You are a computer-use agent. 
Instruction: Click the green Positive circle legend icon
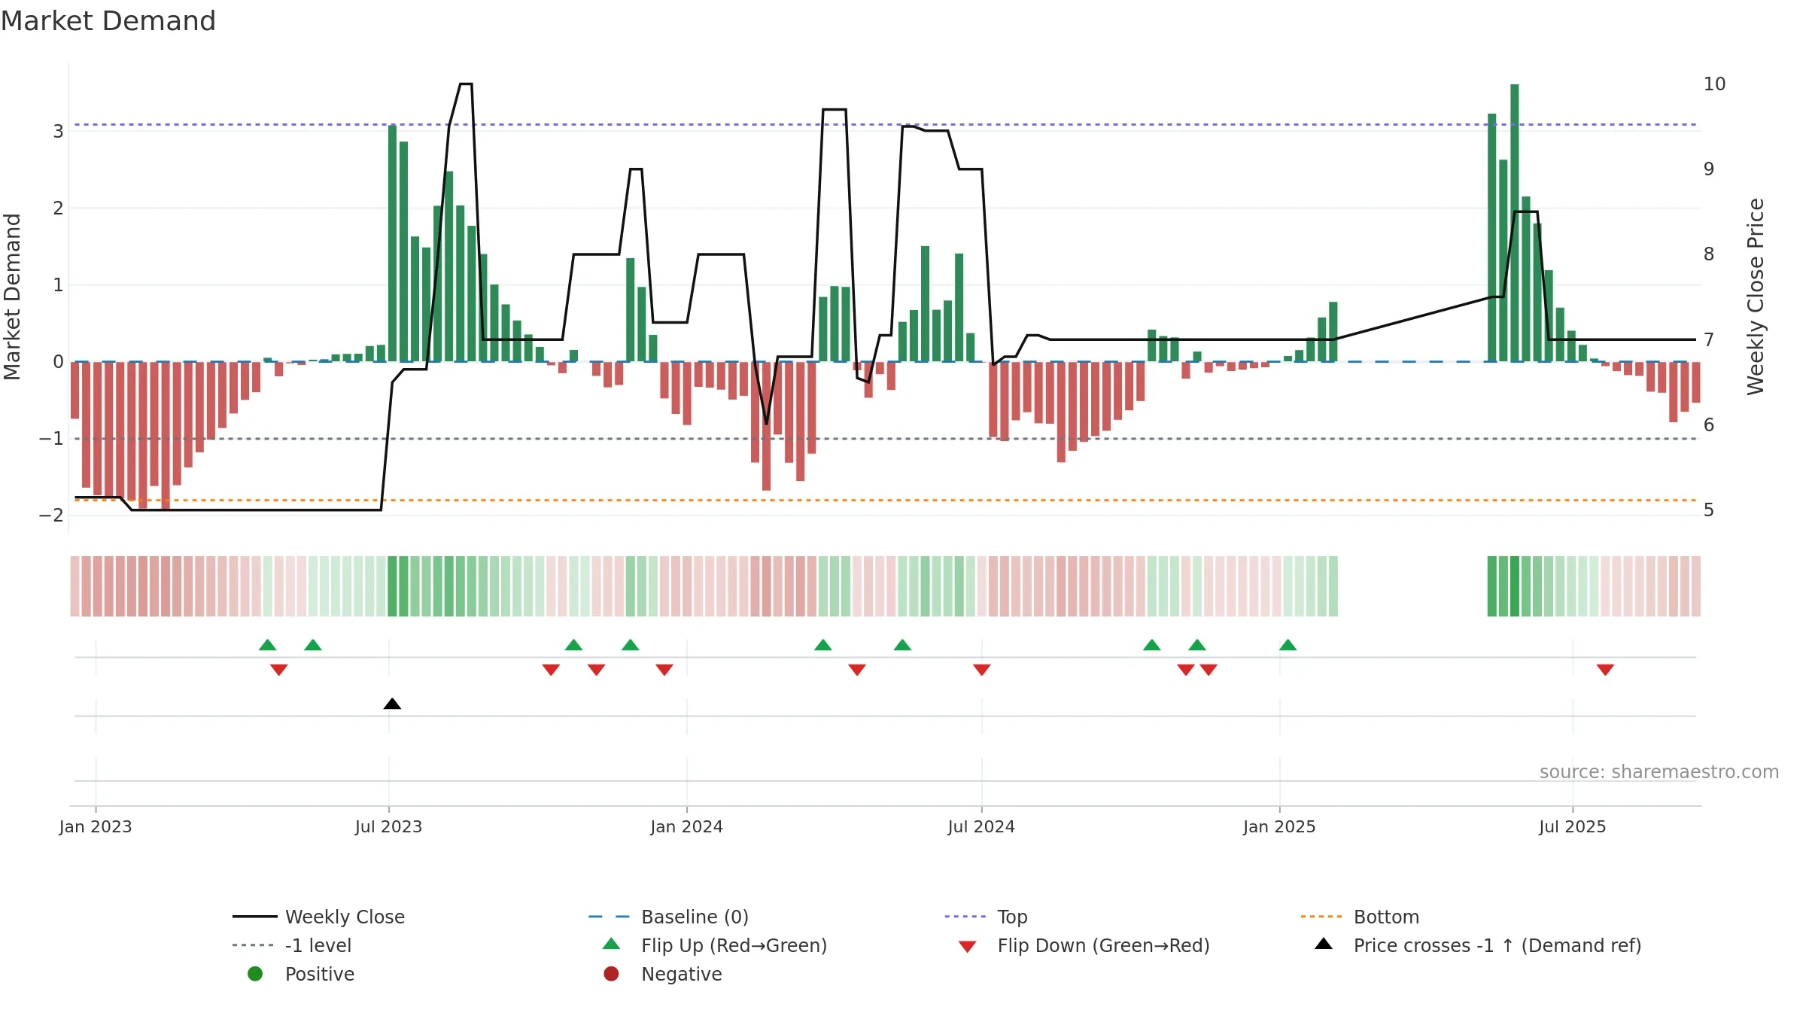pyautogui.click(x=255, y=974)
